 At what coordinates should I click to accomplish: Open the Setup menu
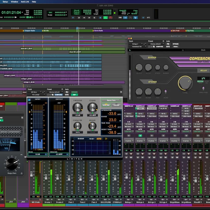click(5, 2)
